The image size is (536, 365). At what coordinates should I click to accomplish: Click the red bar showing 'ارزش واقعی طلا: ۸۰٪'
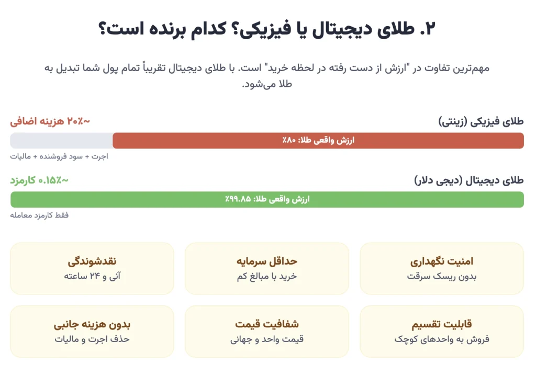tap(318, 141)
